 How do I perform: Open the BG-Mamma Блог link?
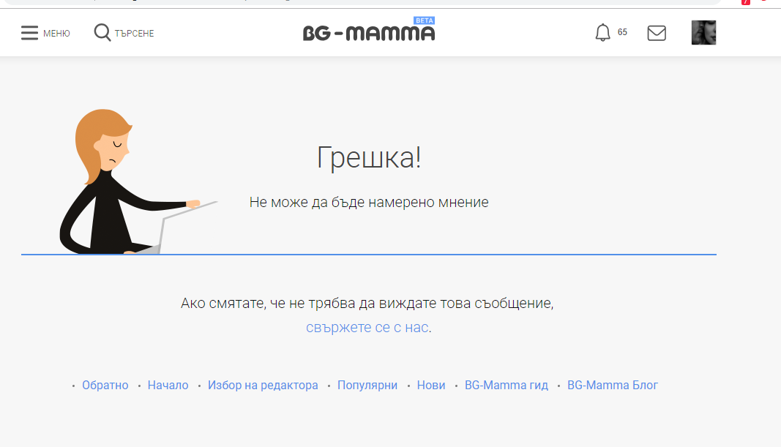(613, 386)
